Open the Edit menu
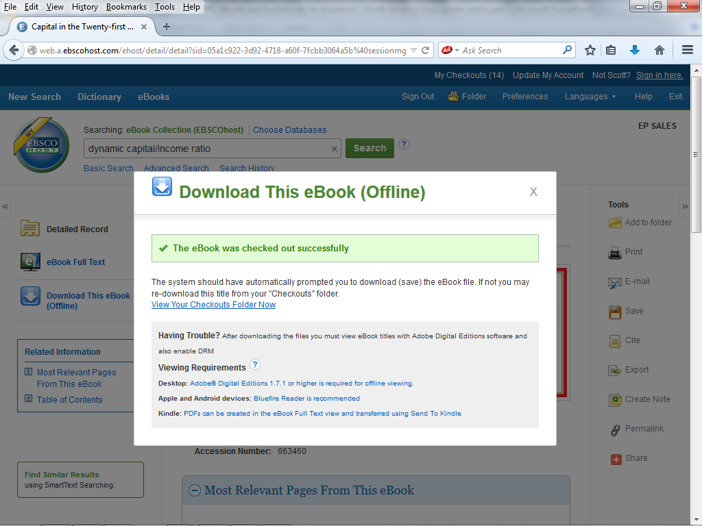 [x=32, y=7]
